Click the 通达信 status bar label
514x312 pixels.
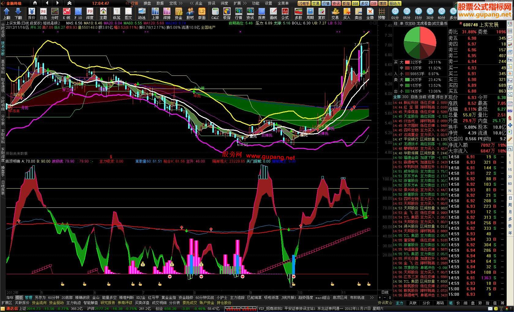pos(12,309)
